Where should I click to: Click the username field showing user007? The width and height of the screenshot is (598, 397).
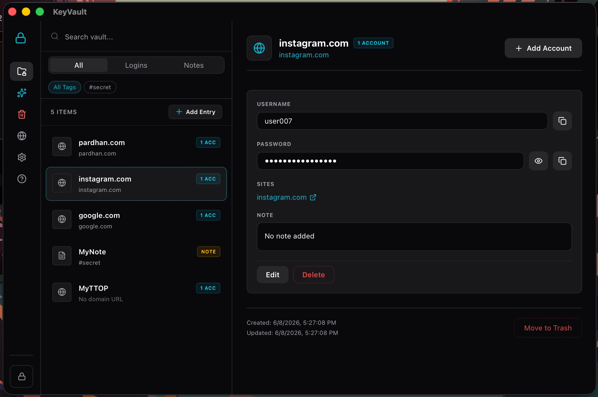(402, 121)
